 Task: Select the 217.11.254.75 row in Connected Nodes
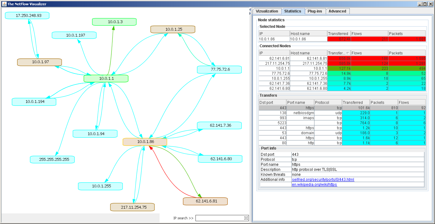click(x=342, y=64)
